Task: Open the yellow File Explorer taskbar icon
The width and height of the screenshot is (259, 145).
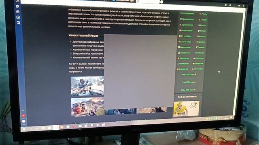Action: tap(43, 128)
